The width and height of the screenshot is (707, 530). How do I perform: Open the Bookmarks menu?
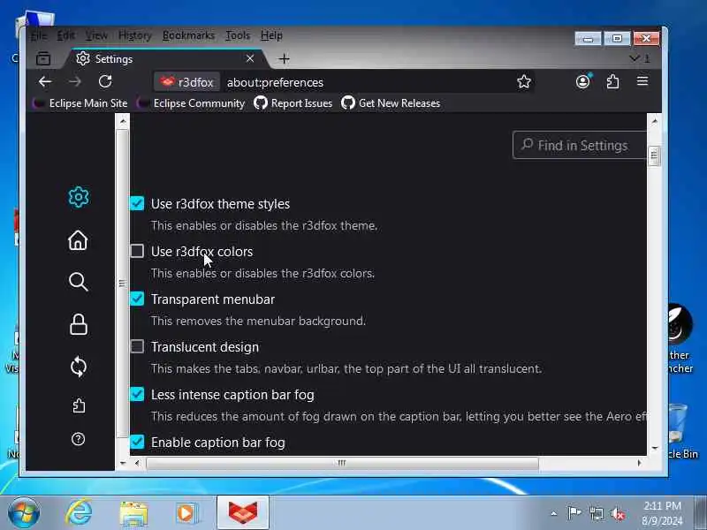coord(188,35)
